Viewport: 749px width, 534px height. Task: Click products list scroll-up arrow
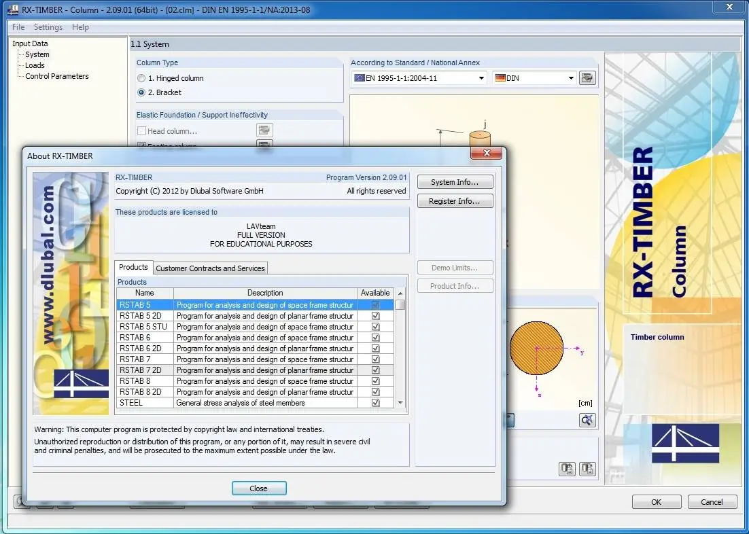tap(400, 293)
